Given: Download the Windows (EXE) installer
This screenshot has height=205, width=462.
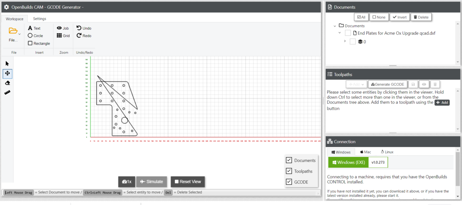Looking at the screenshot, I should [348, 163].
